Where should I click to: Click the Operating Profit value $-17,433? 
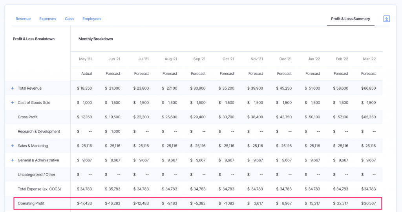tap(84, 203)
